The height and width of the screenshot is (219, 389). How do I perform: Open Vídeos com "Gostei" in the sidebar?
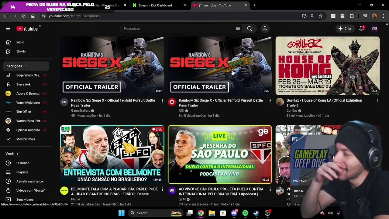pos(26,190)
